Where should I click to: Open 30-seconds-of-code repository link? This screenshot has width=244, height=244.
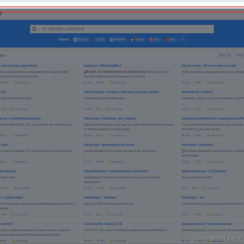coord(209,66)
